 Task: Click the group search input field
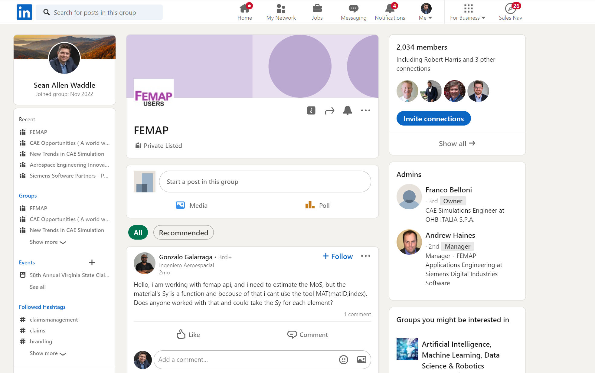point(99,12)
